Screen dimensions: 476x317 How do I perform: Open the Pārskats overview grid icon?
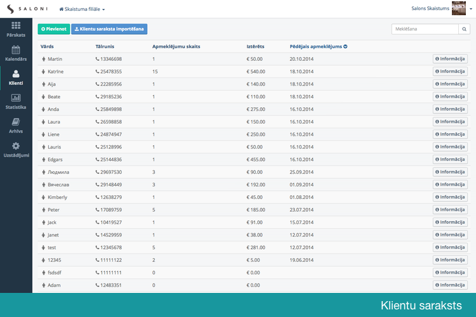16,25
